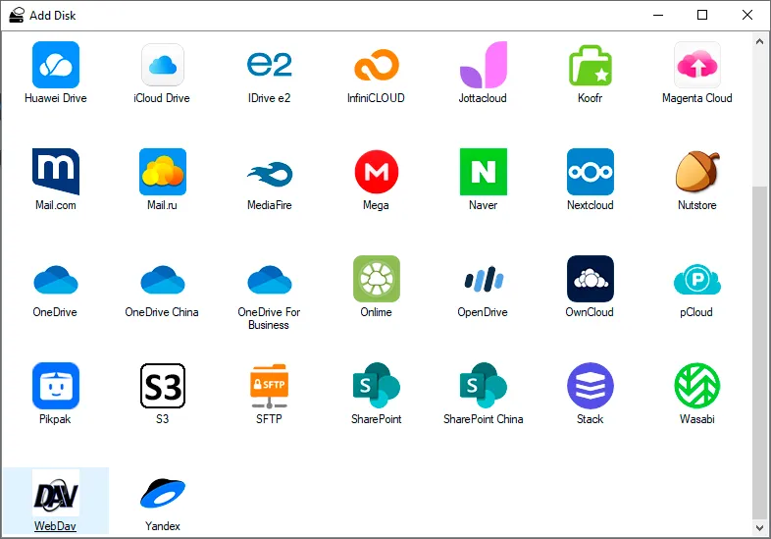
Task: Choose iCloud Drive storage
Action: [x=162, y=65]
